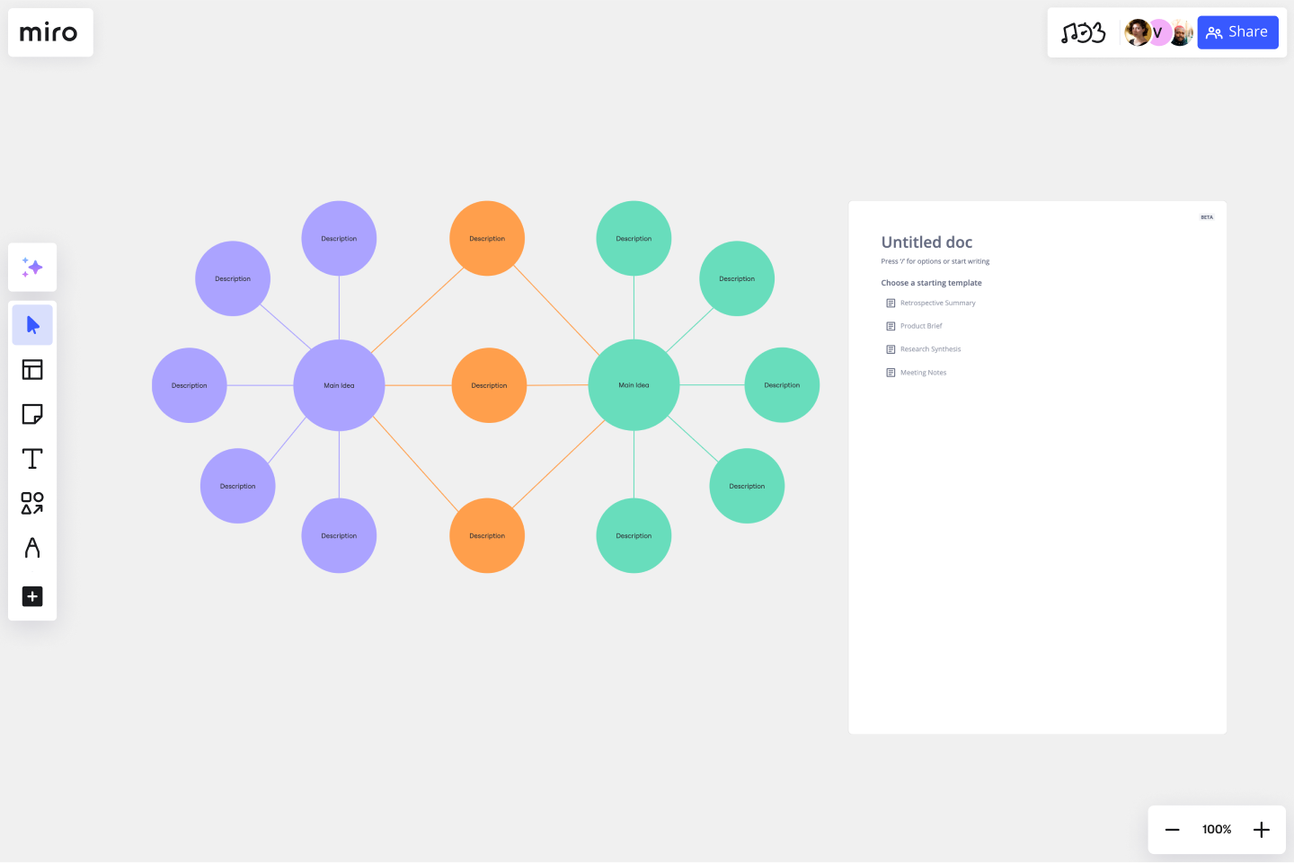Click the 100% zoom level indicator
This screenshot has height=863, width=1294.
click(x=1216, y=829)
